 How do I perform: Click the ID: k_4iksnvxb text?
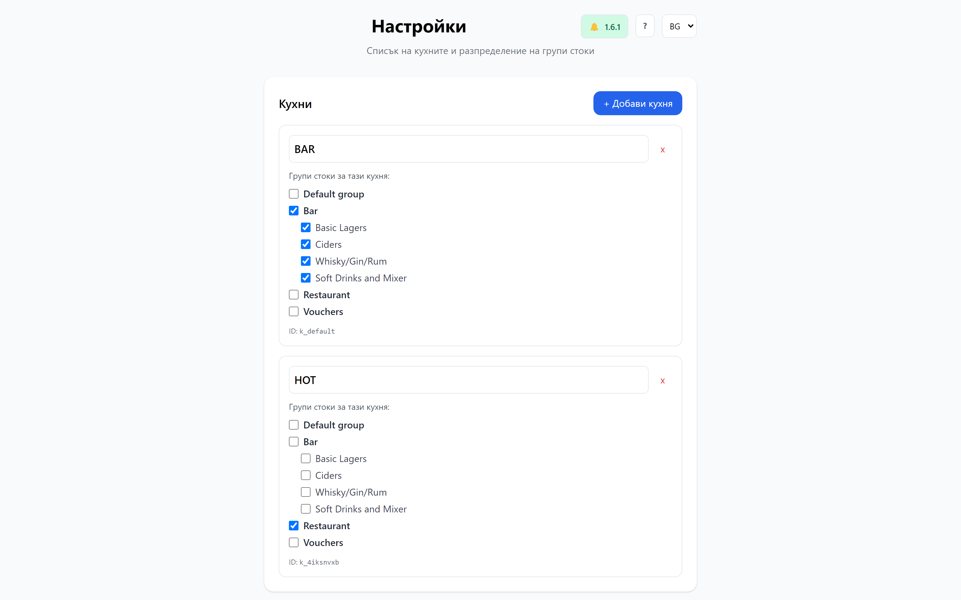314,562
